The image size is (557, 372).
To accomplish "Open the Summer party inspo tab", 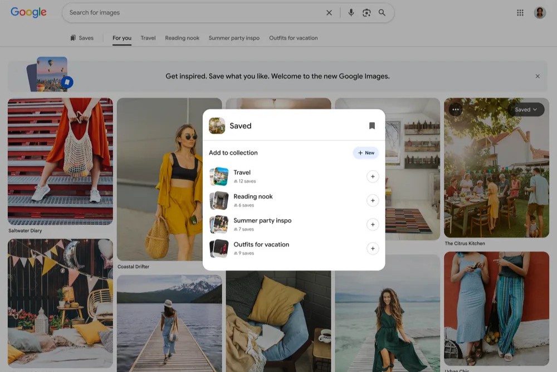I will 234,38.
